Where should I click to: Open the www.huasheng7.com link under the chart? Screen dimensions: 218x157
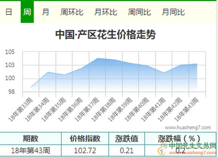[187, 128]
